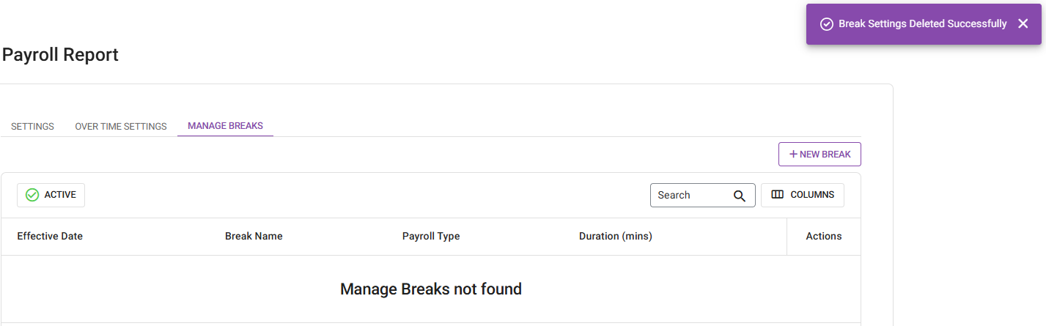
Task: Click the green checkmark Active icon
Action: click(x=32, y=195)
